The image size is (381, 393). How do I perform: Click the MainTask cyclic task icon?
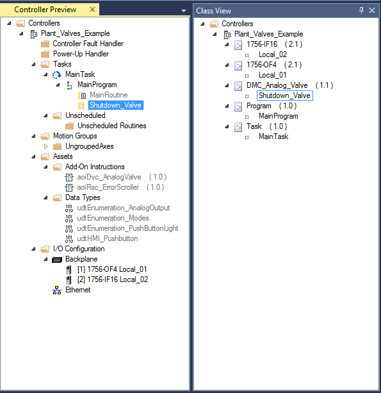(x=56, y=75)
